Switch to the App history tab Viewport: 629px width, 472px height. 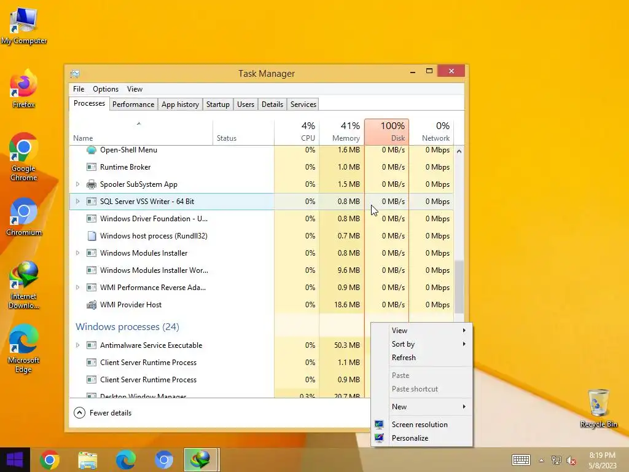point(180,104)
